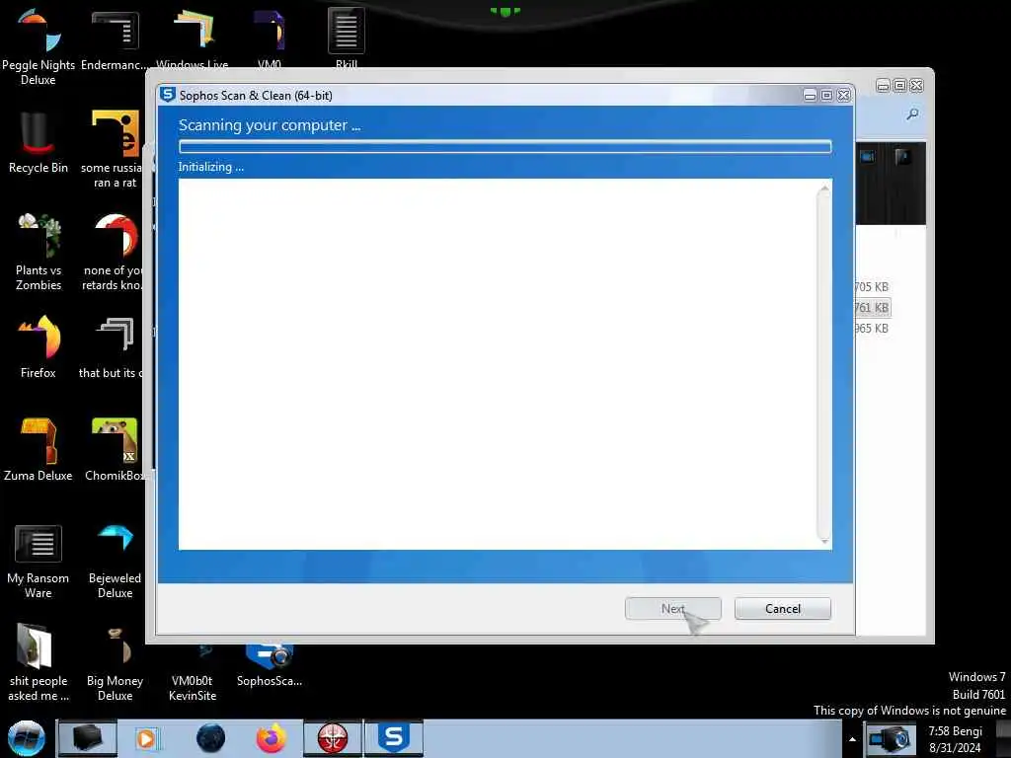The height and width of the screenshot is (758, 1011).
Task: Open Windows Media Player from taskbar
Action: coord(146,738)
